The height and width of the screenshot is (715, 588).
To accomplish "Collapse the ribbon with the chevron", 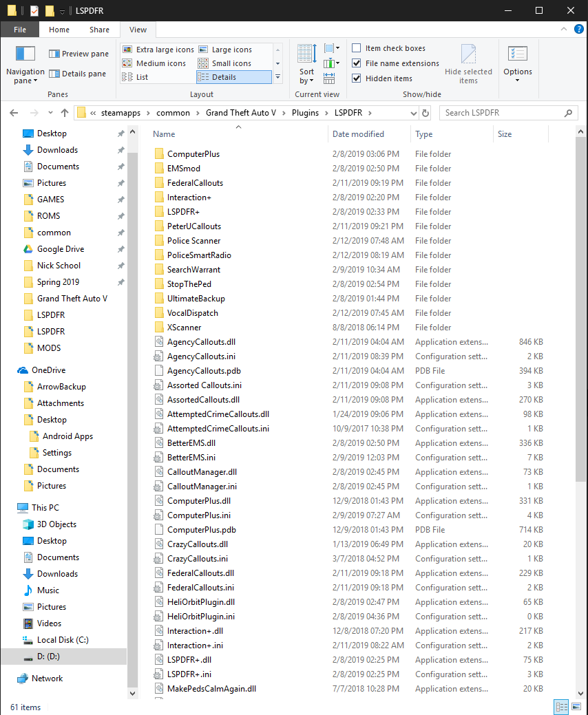I will [x=564, y=29].
